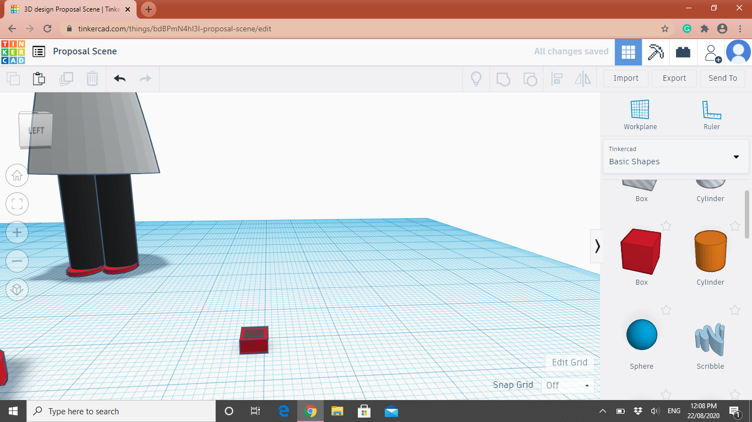This screenshot has height=422, width=752.
Task: Click the Mirror tool icon
Action: (583, 79)
